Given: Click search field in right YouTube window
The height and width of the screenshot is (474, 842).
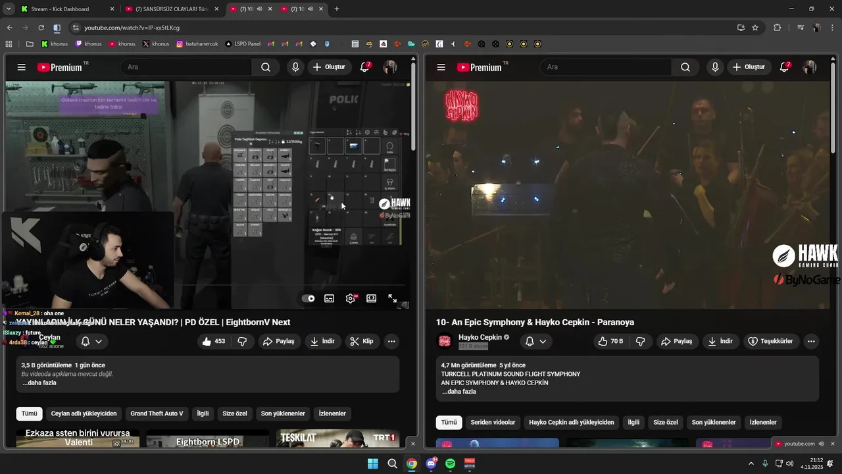Looking at the screenshot, I should point(606,67).
